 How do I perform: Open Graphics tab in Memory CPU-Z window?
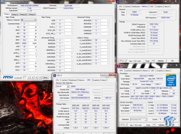[x=159, y=7]
